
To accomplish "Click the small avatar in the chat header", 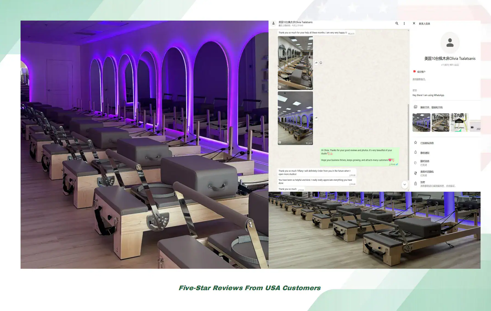I will [273, 24].
